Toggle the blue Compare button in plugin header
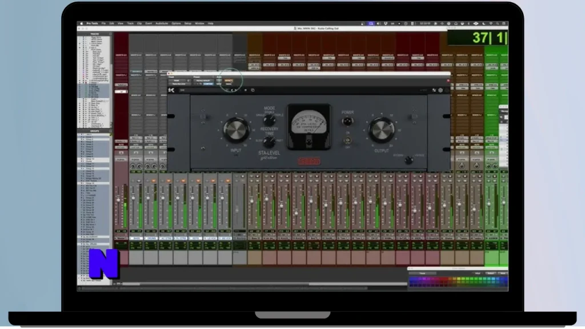This screenshot has width=585, height=329. coord(209,84)
